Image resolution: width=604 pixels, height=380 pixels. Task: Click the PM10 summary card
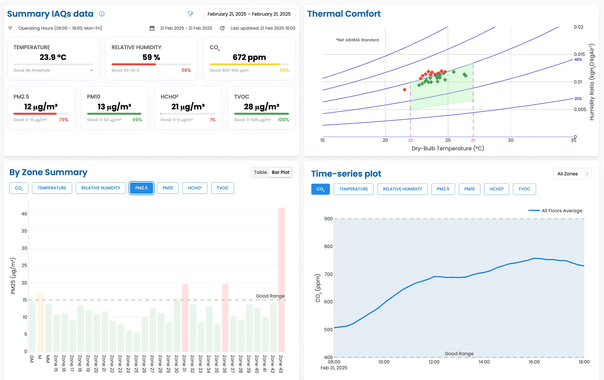(x=114, y=108)
